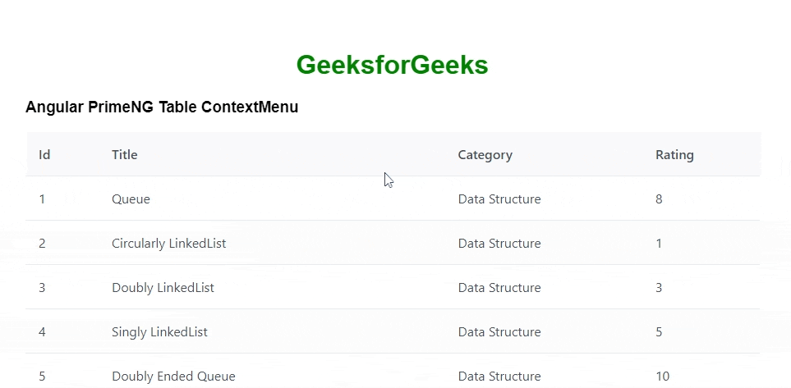
Task: Click rating 5 in Singly LinkedList row
Action: tap(659, 332)
